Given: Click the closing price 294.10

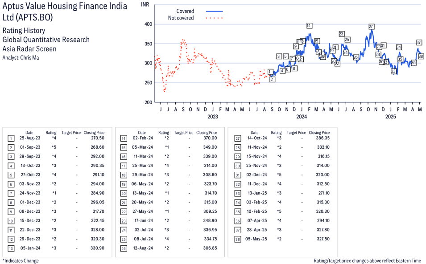Looking at the screenshot, I should [x=323, y=221].
